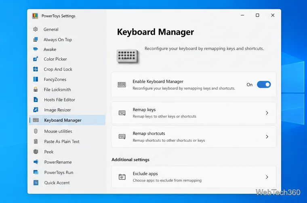
Task: Click 'Remap shortcuts to other shortcuts or keys'
Action: (169, 140)
